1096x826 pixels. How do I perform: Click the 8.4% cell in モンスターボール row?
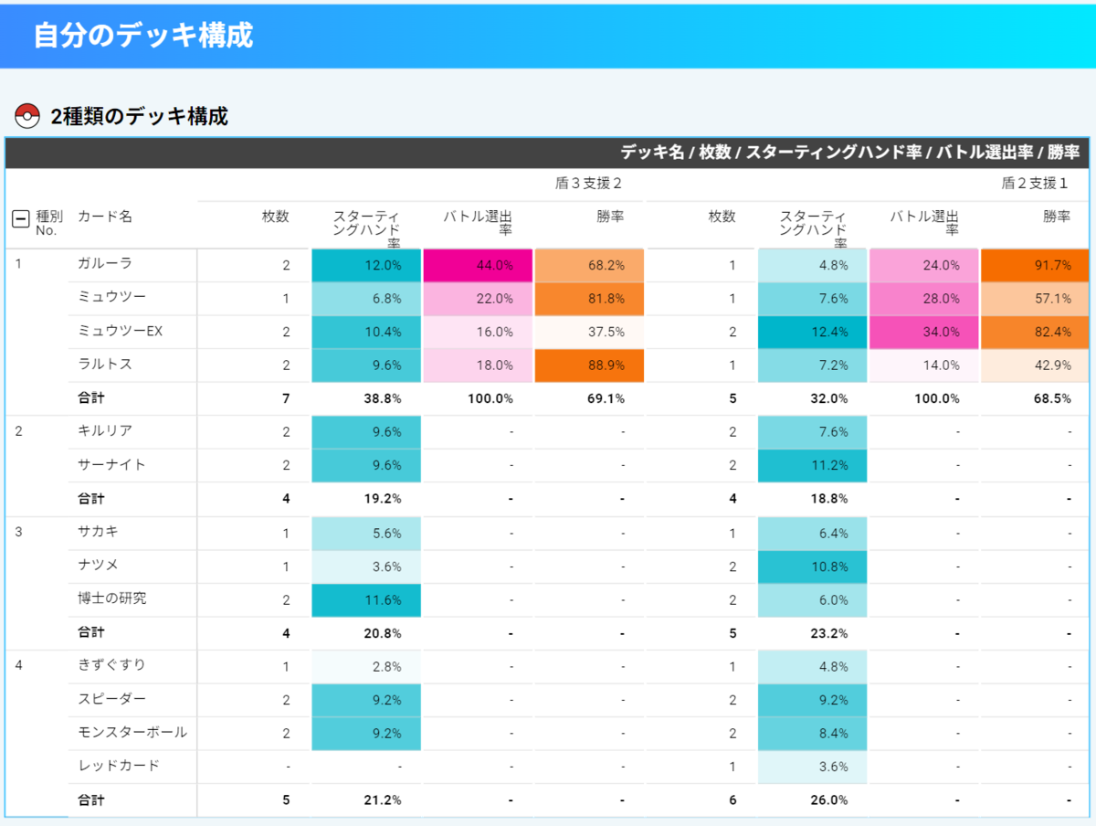pos(813,734)
